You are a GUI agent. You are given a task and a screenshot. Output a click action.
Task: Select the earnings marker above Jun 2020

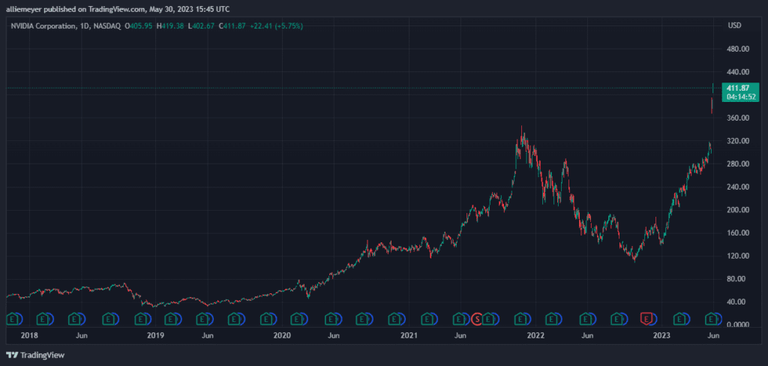pos(332,319)
